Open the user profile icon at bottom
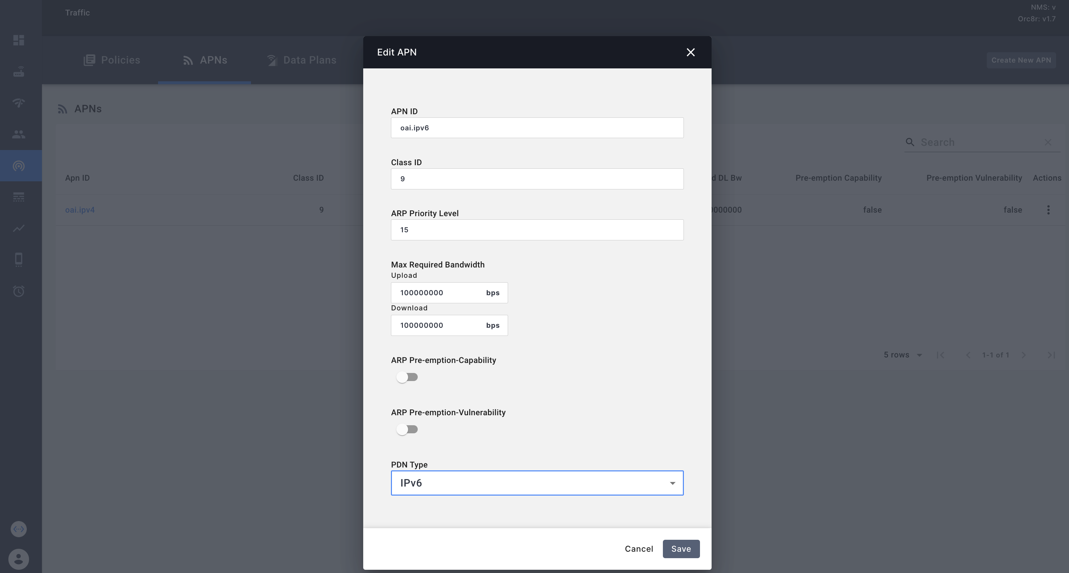Viewport: 1069px width, 573px height. click(x=19, y=558)
